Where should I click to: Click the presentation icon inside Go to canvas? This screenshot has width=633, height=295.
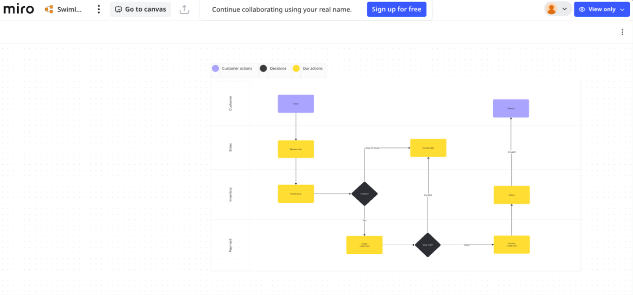click(118, 9)
